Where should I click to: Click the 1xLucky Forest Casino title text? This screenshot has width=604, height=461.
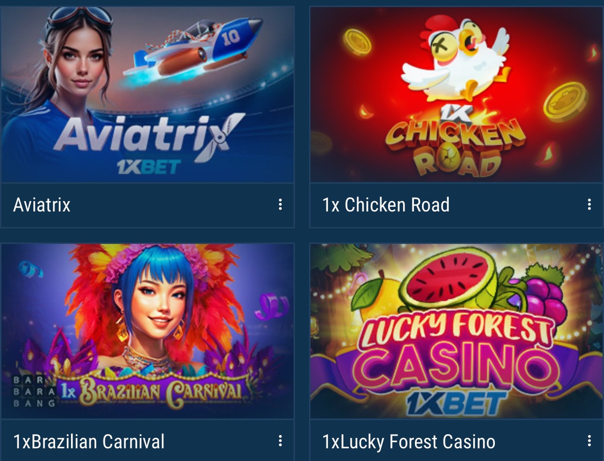409,442
